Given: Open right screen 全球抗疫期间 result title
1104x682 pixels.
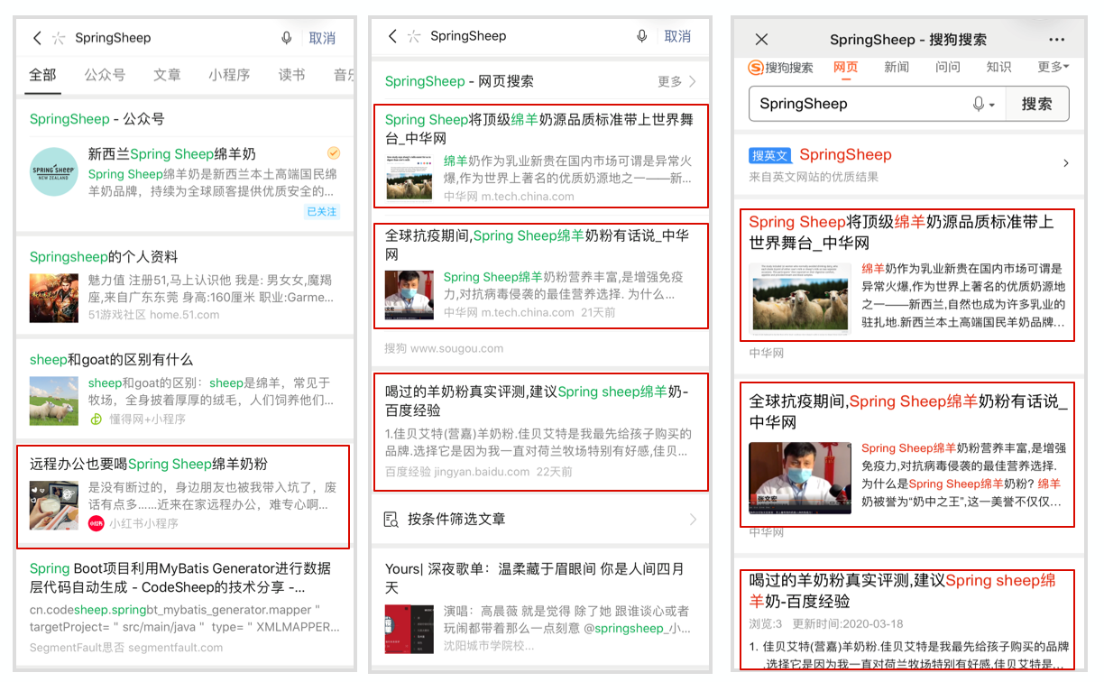Looking at the screenshot, I should 908,411.
